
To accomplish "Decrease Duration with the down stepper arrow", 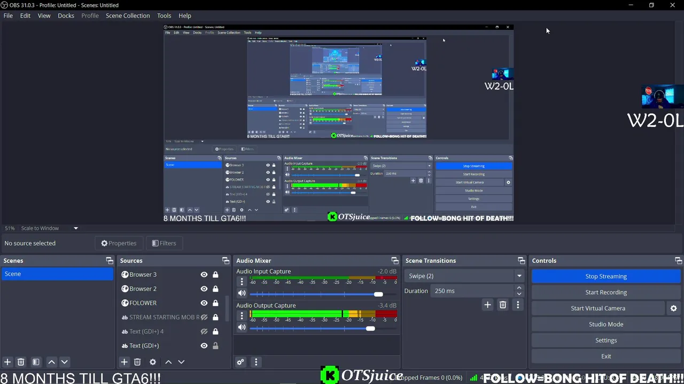I will point(519,294).
